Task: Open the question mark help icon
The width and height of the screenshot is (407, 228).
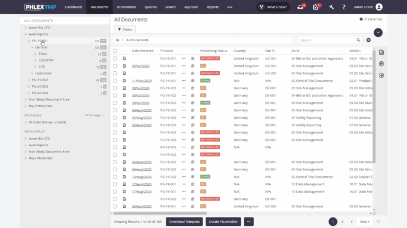Action: pyautogui.click(x=344, y=7)
